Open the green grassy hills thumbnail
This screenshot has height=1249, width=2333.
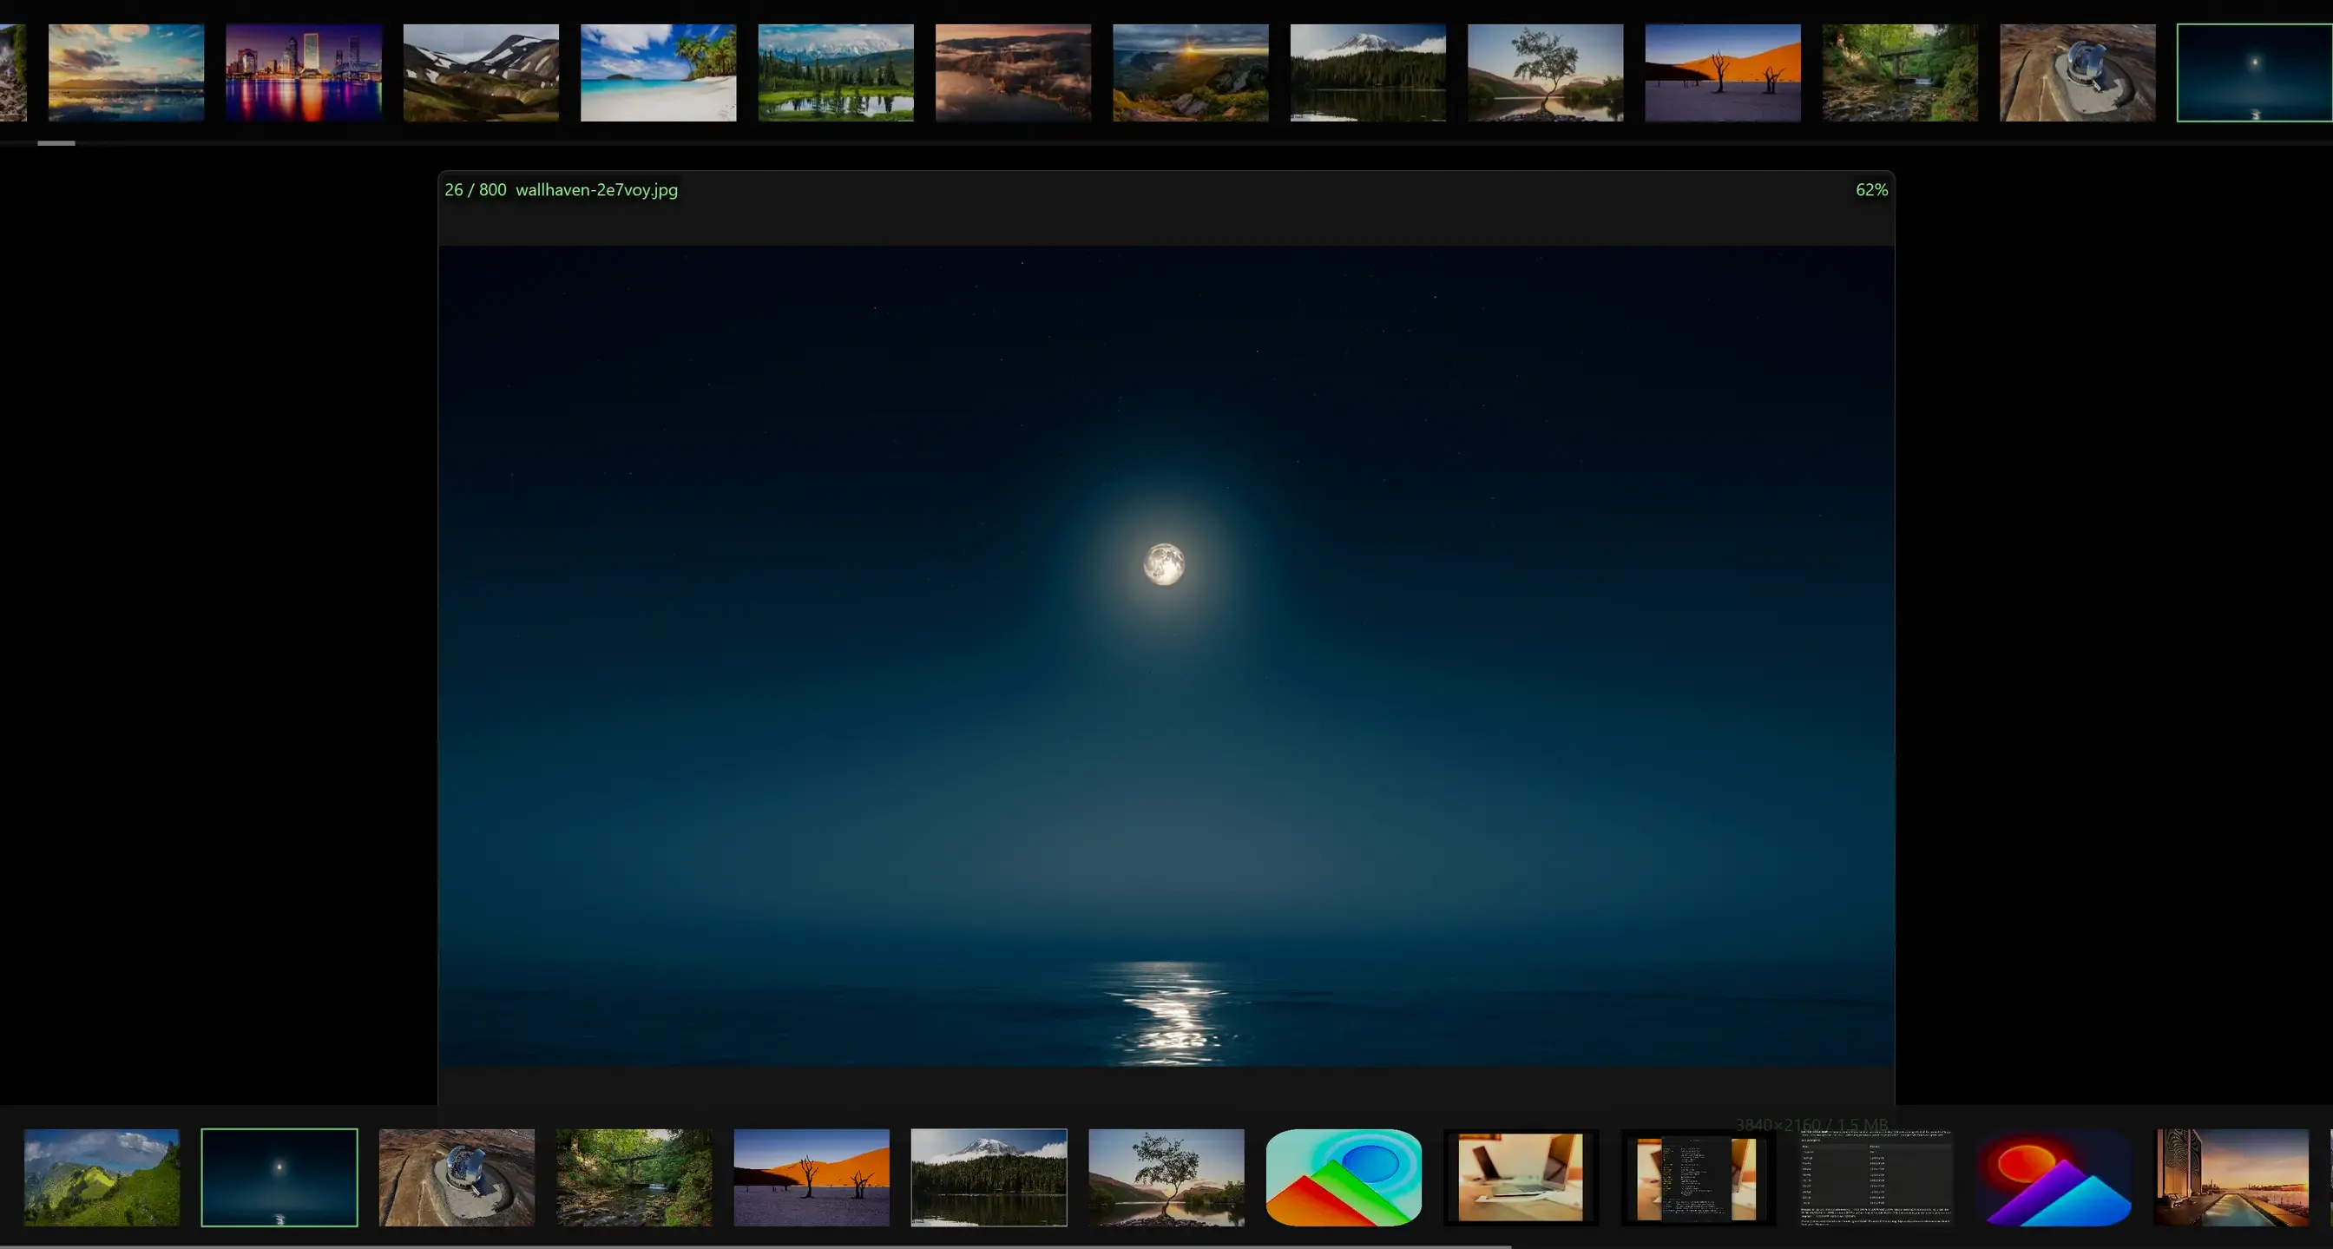tap(102, 1178)
